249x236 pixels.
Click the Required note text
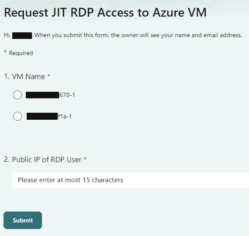[21, 53]
